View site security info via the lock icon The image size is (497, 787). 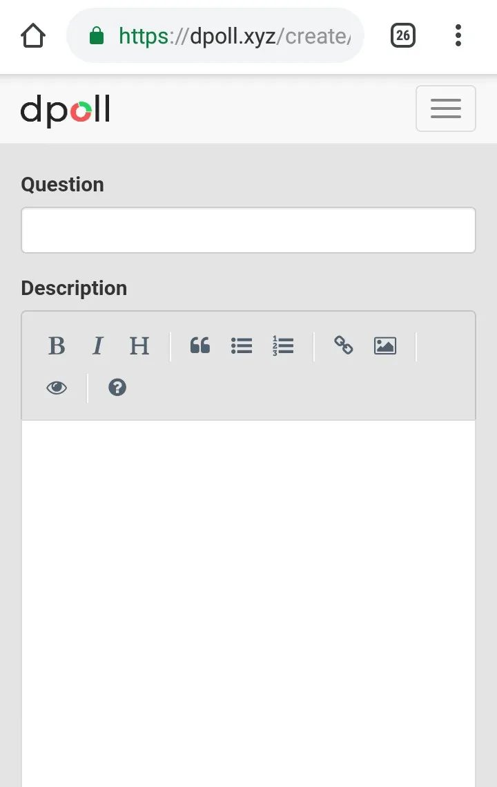[x=97, y=35]
